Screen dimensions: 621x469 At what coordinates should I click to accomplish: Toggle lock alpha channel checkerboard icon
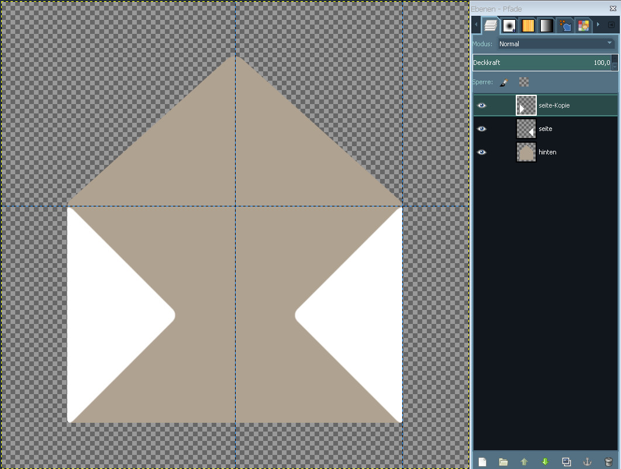pyautogui.click(x=524, y=82)
